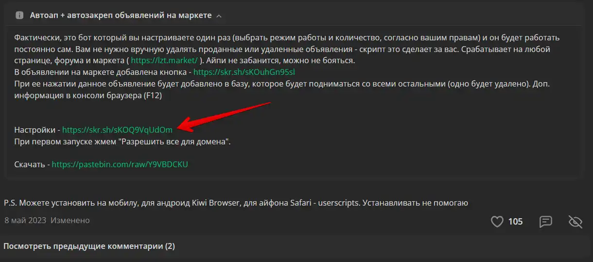Screen dimensions: 593x262
Task: Open the pastebin.com/raw/Y9VBDCKU download link
Action: [120, 164]
